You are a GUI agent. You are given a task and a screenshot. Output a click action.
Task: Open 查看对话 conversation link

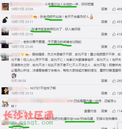(90, 111)
